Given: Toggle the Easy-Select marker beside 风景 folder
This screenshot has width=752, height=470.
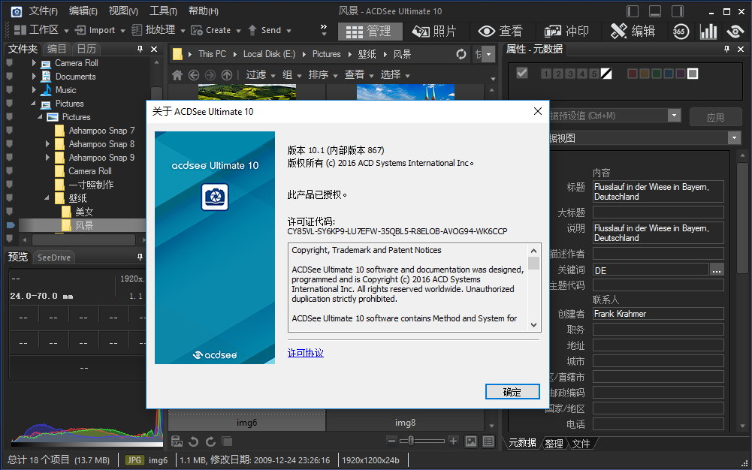Looking at the screenshot, I should [10, 225].
